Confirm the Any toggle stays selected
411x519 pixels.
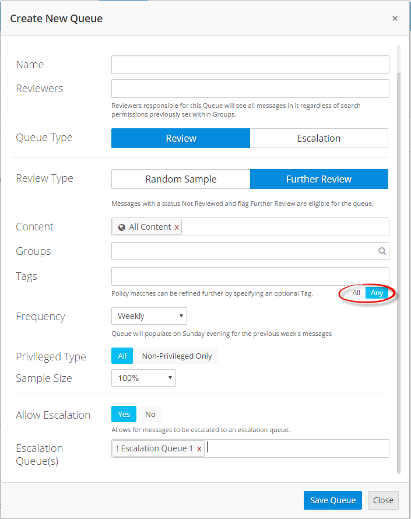pyautogui.click(x=375, y=293)
